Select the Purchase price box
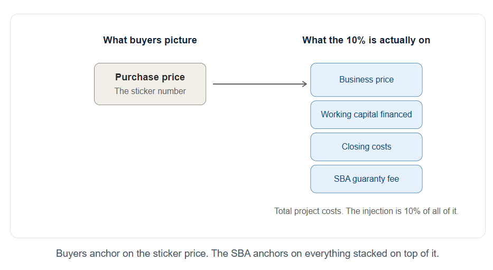493x270 pixels. pyautogui.click(x=150, y=84)
